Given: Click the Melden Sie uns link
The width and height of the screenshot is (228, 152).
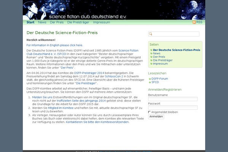Looking at the screenshot, I should coord(42,97).
